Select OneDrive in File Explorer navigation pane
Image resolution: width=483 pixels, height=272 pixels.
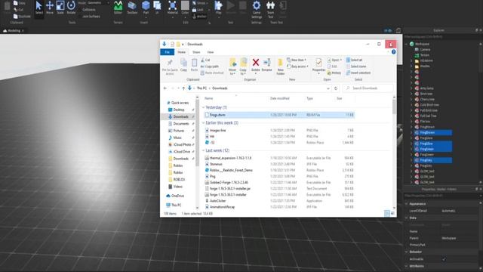tap(175, 196)
